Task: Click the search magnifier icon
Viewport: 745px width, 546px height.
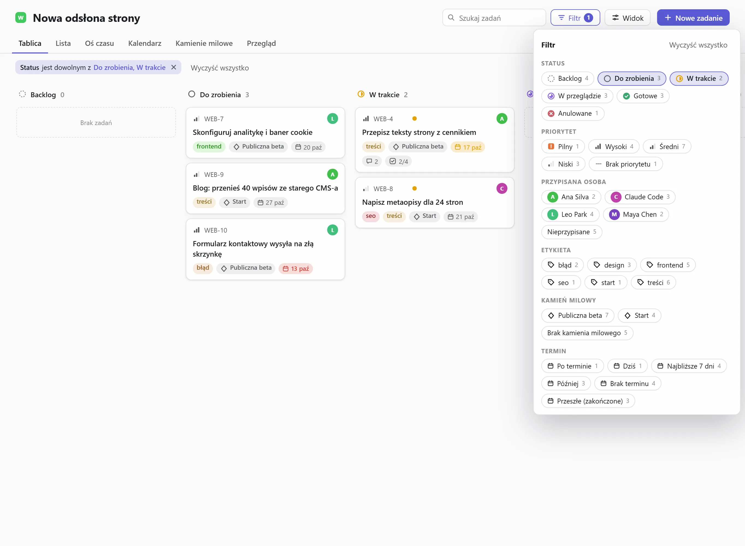Action: (x=451, y=17)
